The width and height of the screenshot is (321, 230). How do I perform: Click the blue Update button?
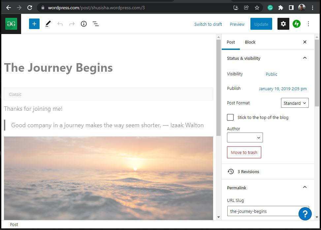click(261, 24)
